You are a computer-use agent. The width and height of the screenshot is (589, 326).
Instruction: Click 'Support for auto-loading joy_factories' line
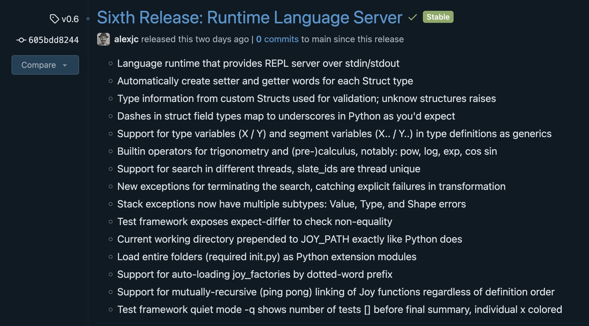click(x=255, y=274)
